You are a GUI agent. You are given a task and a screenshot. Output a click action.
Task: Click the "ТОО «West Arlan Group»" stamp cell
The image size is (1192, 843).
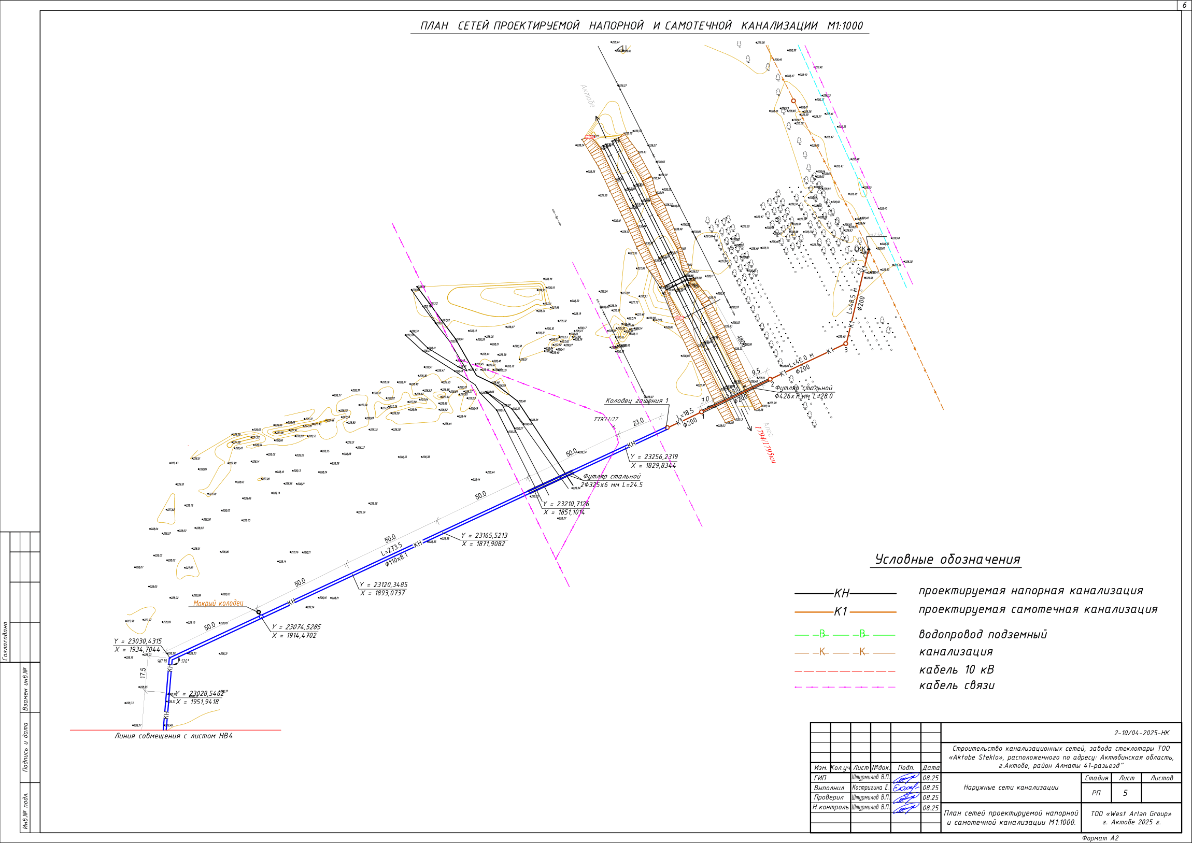(1131, 818)
